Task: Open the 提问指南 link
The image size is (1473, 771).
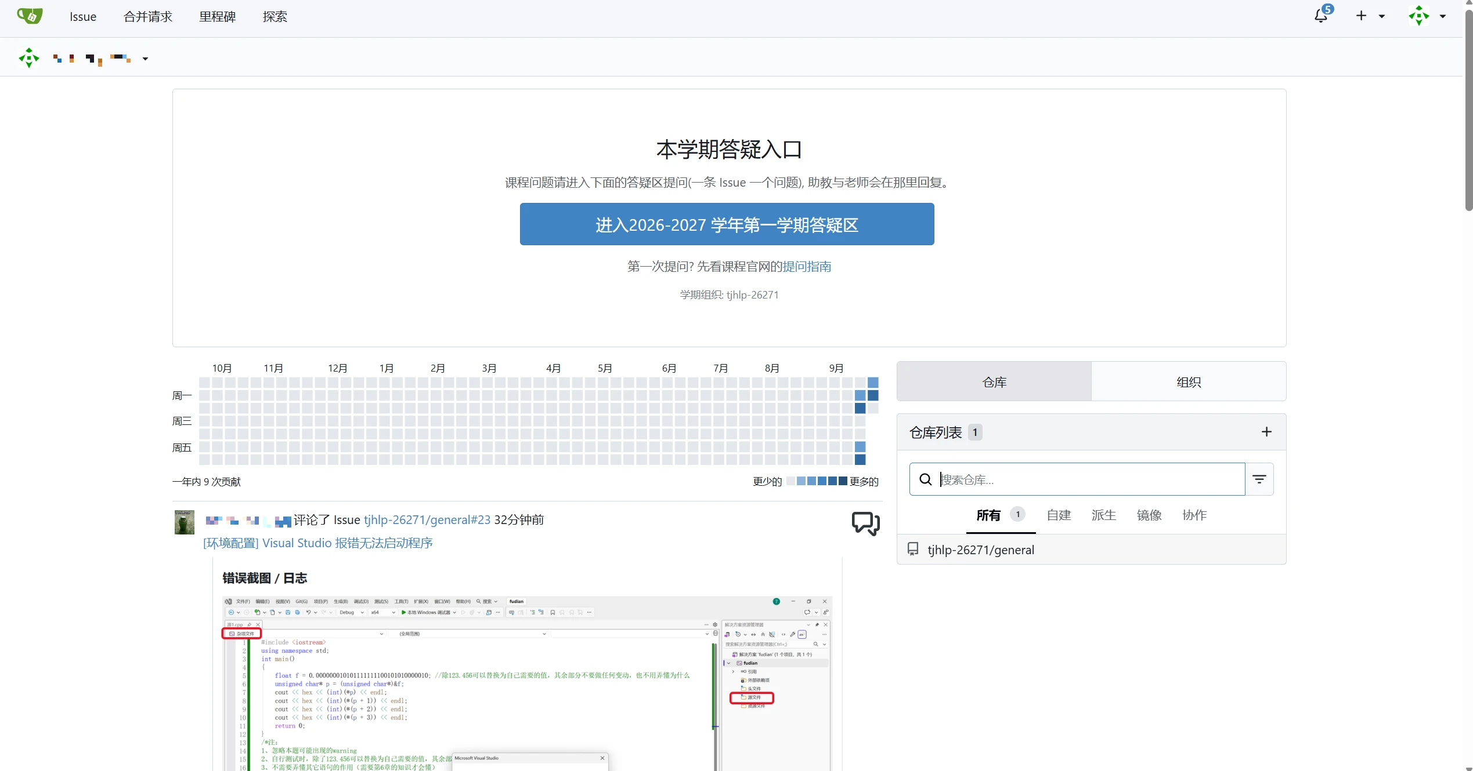Action: point(807,267)
